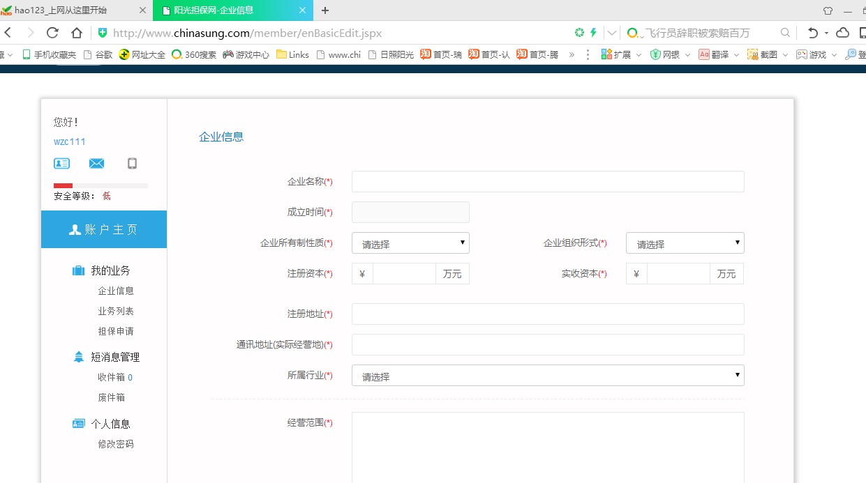The height and width of the screenshot is (483, 866).
Task: Focus the 经营范围 text area
Action: (x=548, y=446)
